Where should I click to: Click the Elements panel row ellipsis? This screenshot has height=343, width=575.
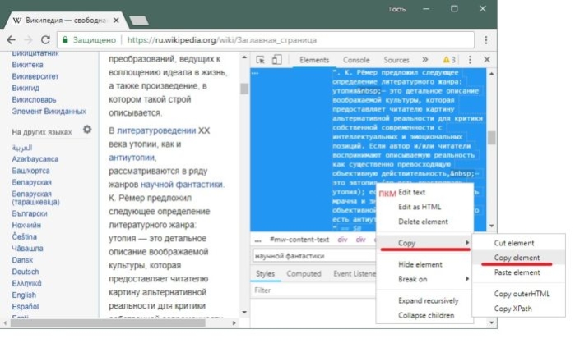click(255, 73)
